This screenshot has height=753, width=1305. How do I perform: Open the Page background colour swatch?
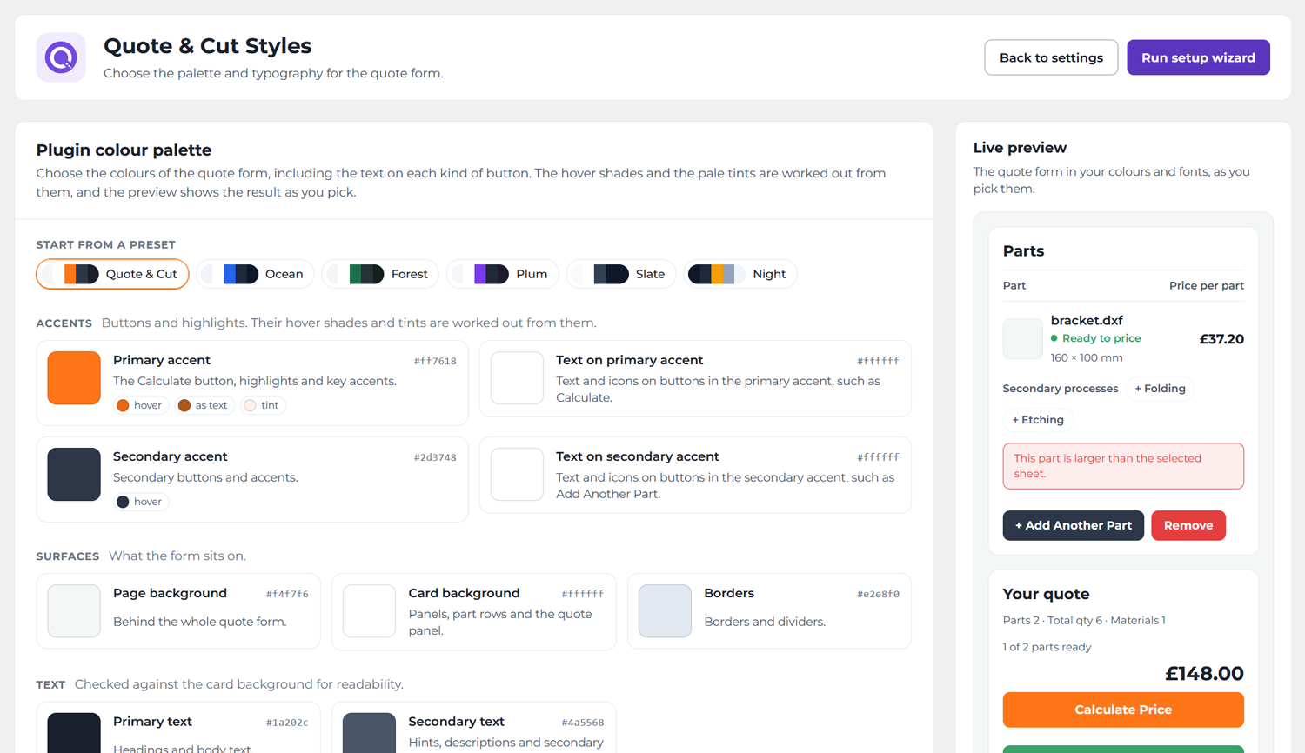pyautogui.click(x=74, y=610)
